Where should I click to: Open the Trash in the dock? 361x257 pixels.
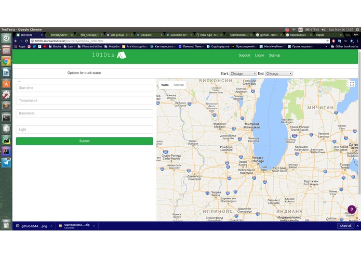(x=6, y=224)
